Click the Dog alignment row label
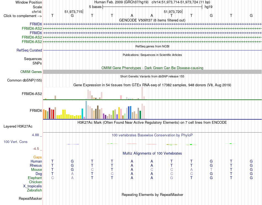Screen dimensions: 262x205 tap(39, 174)
